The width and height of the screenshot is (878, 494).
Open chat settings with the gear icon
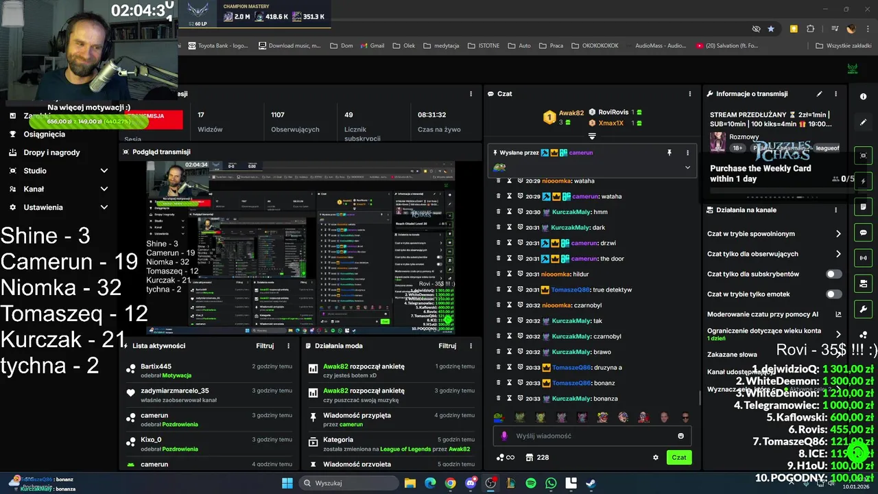(656, 458)
